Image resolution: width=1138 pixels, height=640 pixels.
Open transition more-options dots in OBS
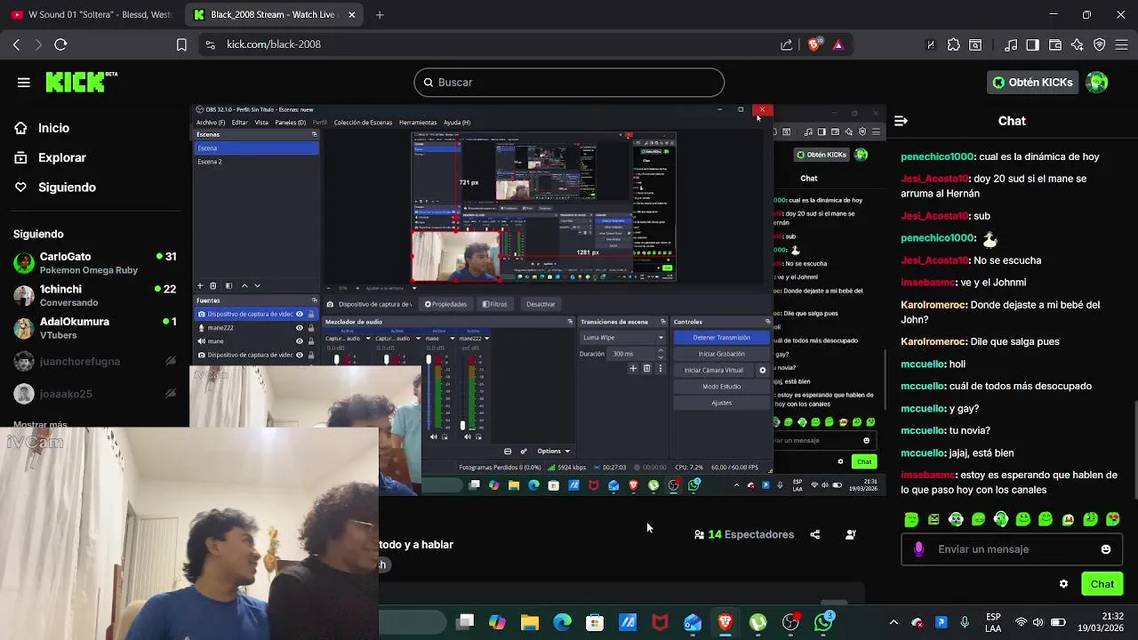click(660, 368)
